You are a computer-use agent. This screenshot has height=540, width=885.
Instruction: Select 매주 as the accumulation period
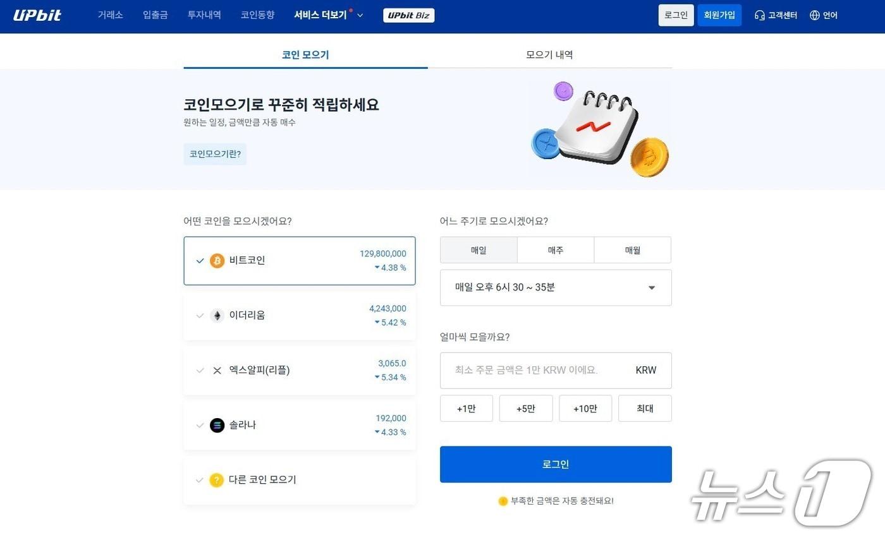click(x=555, y=249)
